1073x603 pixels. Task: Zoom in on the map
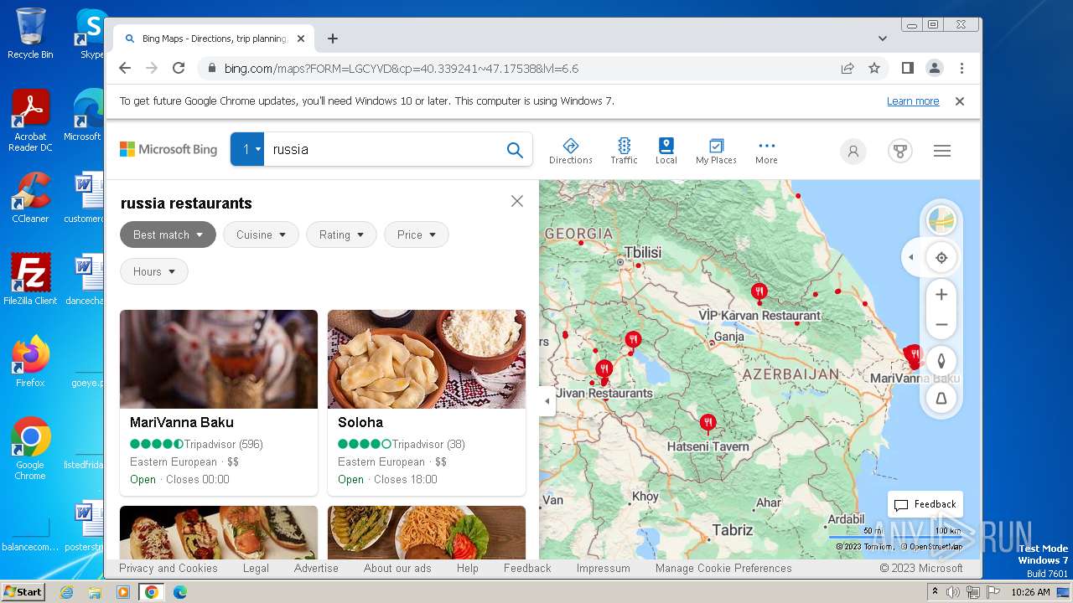pos(941,295)
